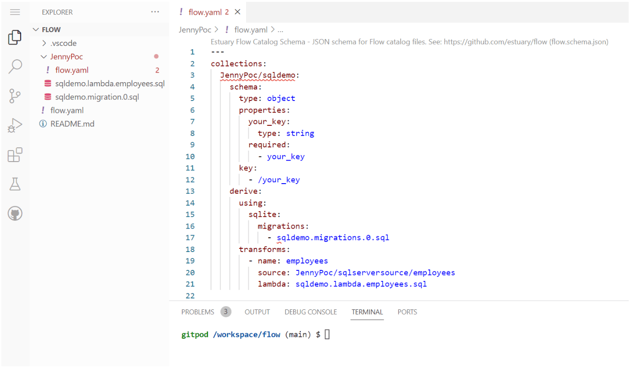This screenshot has width=631, height=370.
Task: Open the hamburger application menu
Action: [15, 12]
